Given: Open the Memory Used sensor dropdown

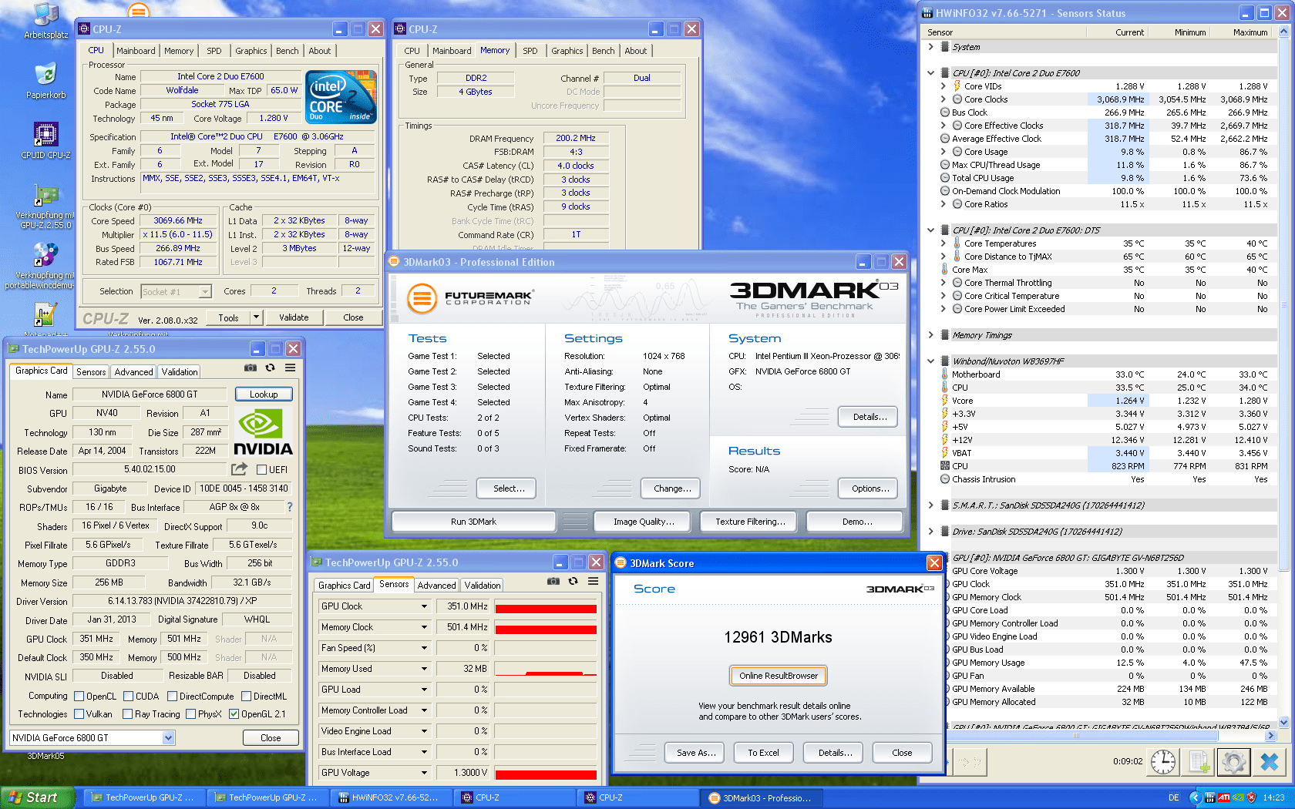Looking at the screenshot, I should pos(424,669).
